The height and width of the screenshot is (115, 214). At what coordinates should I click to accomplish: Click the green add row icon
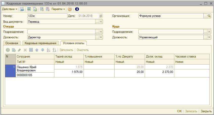8,50
